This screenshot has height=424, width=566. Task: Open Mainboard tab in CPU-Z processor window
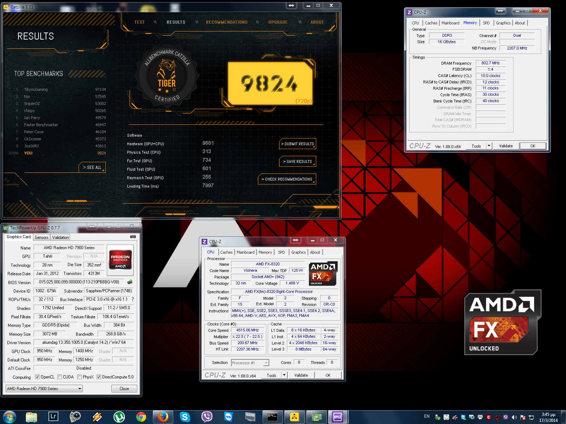coord(246,252)
